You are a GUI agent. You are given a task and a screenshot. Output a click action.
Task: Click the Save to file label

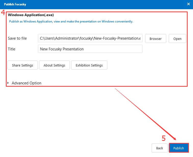(x=17, y=38)
